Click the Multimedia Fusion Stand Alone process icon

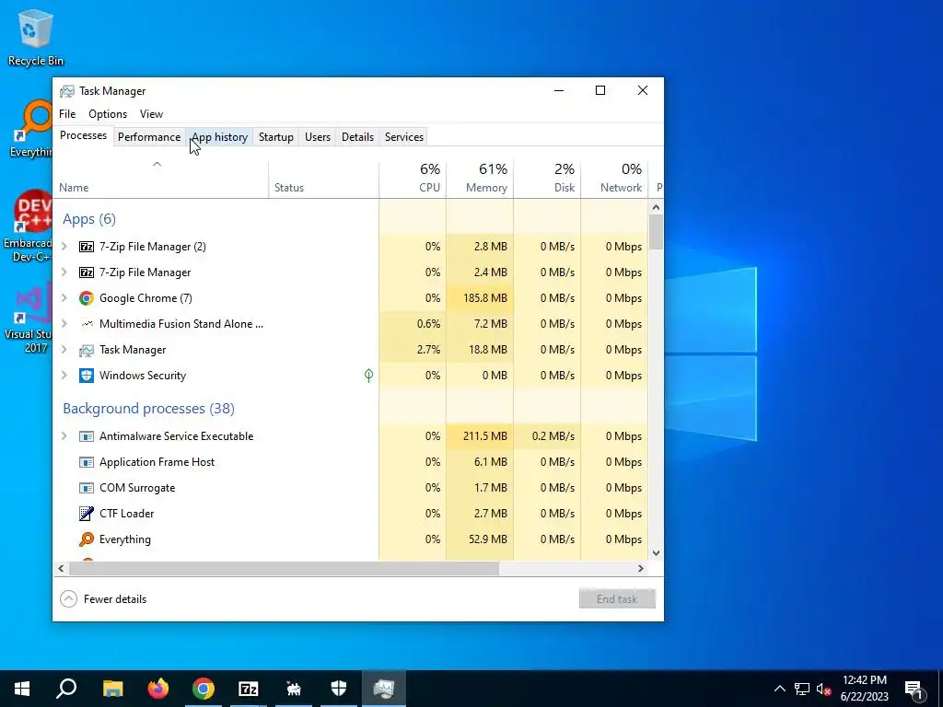pos(87,324)
